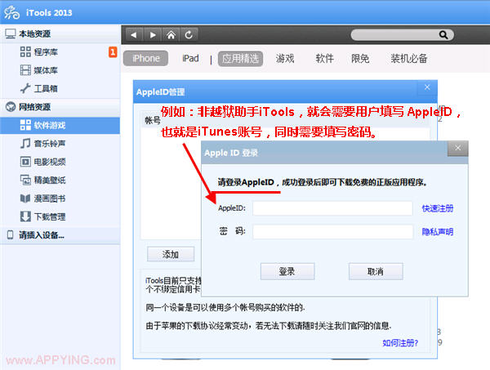Image resolution: width=490 pixels, height=370 pixels.
Task: Switch to the iPad tab
Action: [190, 59]
